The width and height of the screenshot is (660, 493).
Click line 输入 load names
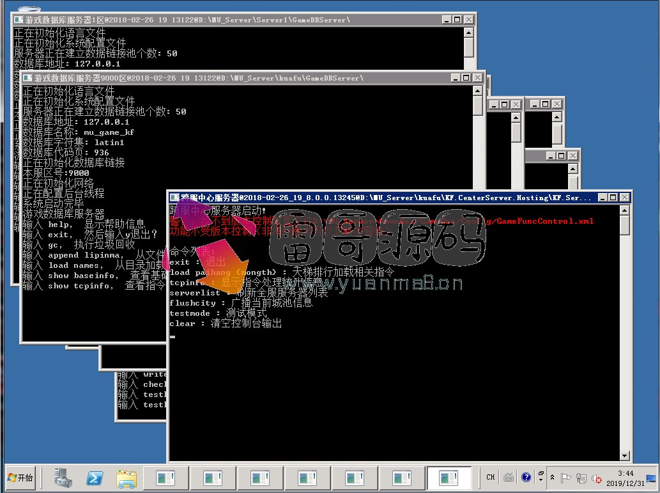95,265
